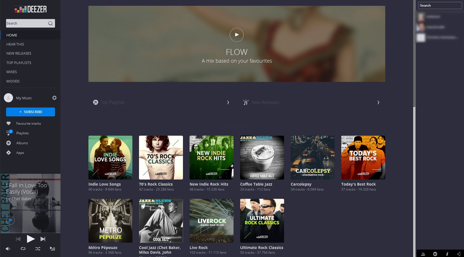The width and height of the screenshot is (464, 257).
Task: Go to previous track
Action: point(18,239)
